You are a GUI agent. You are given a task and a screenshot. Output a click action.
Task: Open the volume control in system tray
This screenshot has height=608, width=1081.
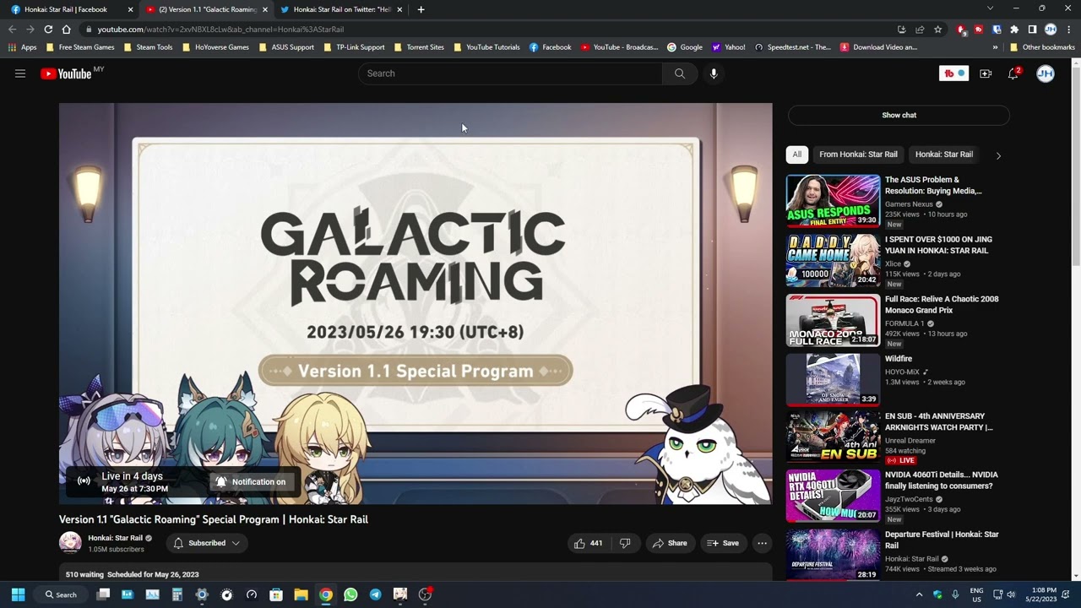[1013, 594]
